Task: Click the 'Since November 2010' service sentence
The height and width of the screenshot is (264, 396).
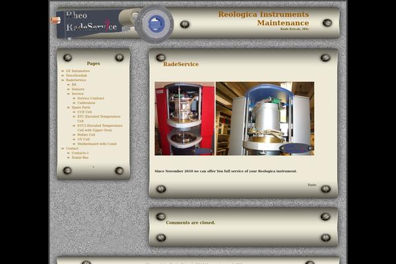Action: pyautogui.click(x=226, y=171)
